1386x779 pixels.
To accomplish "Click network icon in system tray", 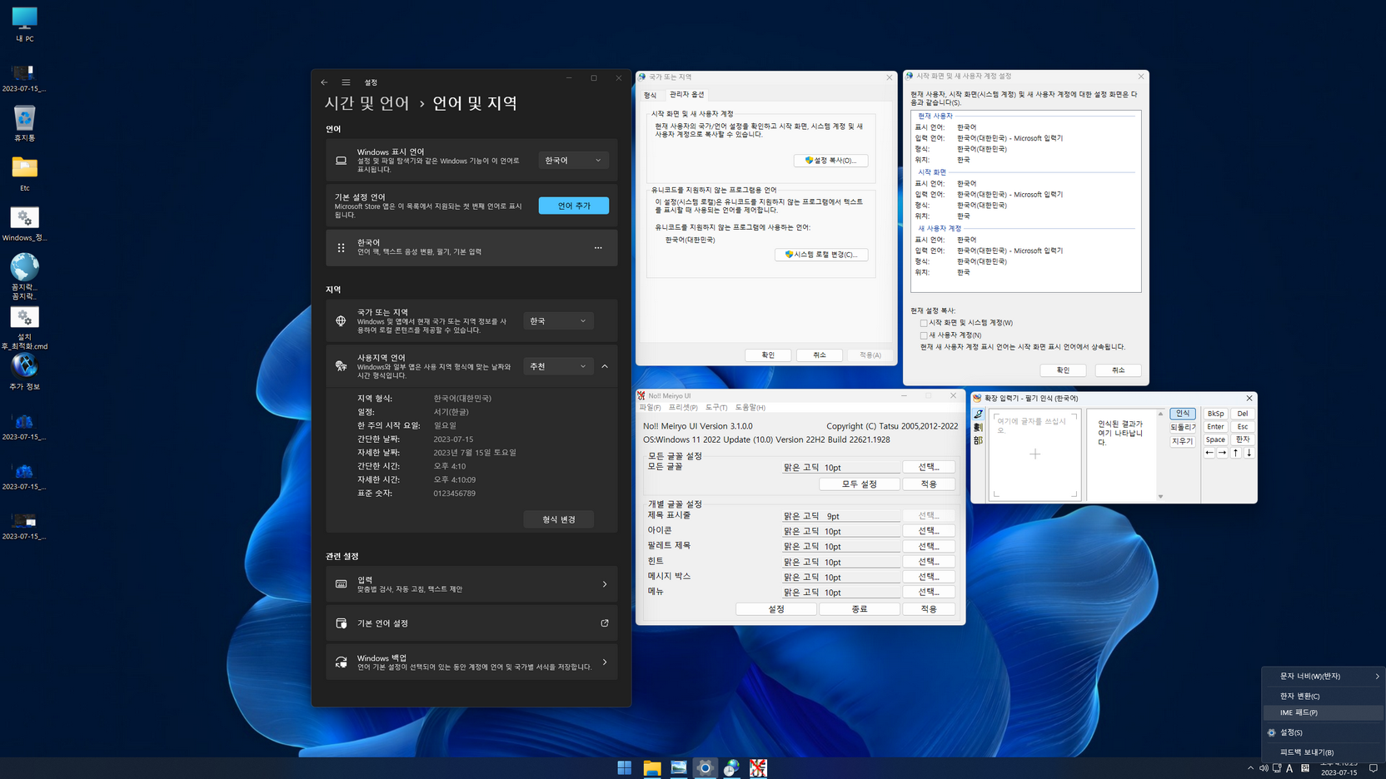I will [1277, 768].
